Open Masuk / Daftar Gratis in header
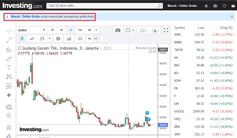This screenshot has height=138, width=237. coord(182,6)
